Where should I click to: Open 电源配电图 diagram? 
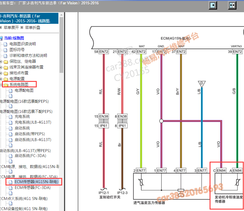point(24,90)
